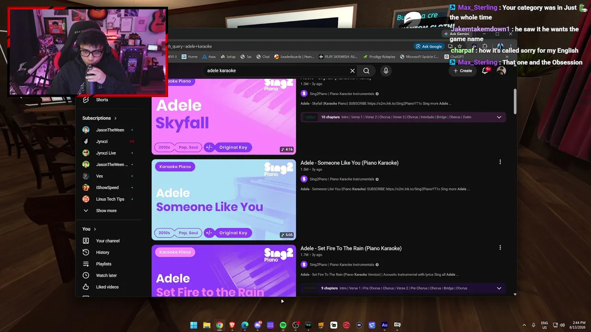Open Microsoft Edge from the taskbar
Viewport: 591px width, 332px height.
click(245, 325)
